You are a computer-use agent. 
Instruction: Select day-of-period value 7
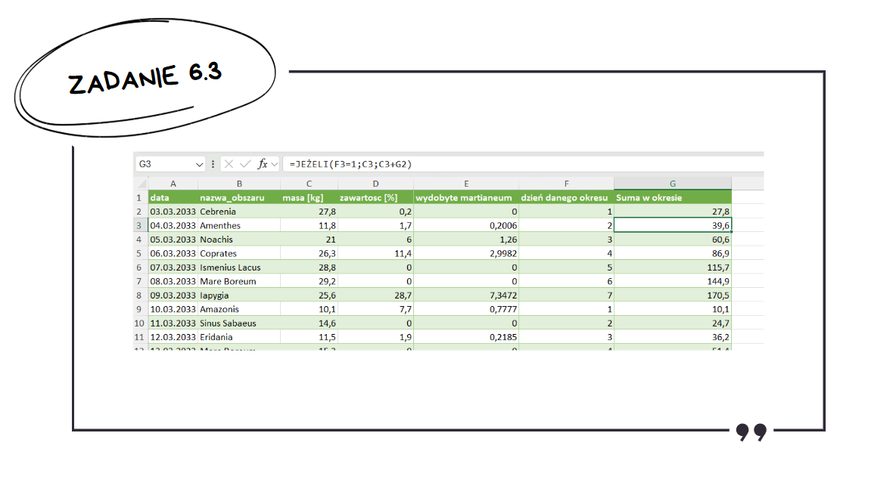point(566,295)
